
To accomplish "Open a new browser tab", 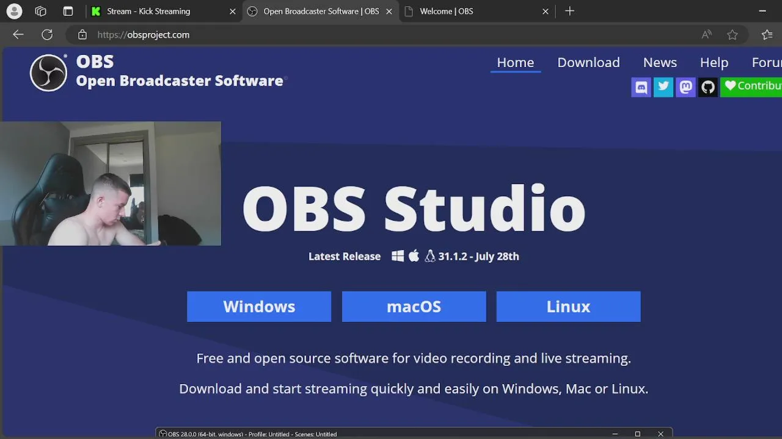I will 569,11.
